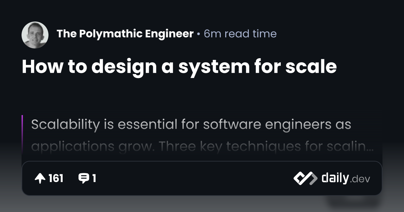Viewport: 404px width, 212px height.
Task: Click the daily.dev wordmark text
Action: [x=346, y=178]
